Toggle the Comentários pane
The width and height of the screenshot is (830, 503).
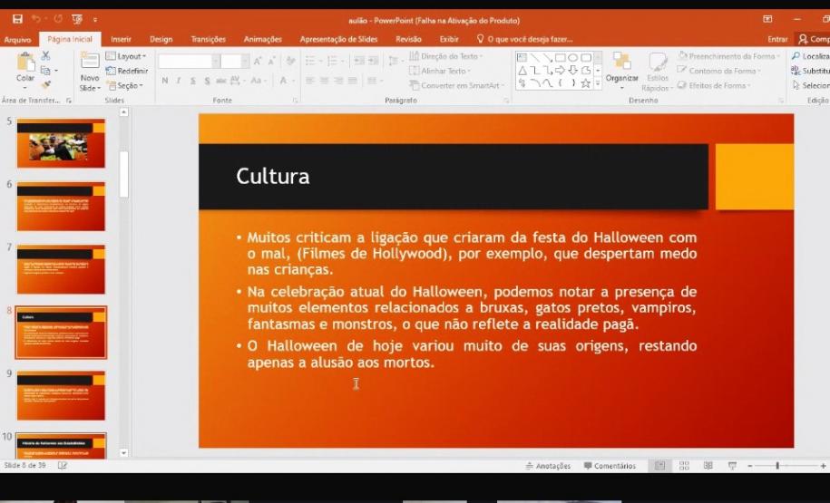point(610,466)
